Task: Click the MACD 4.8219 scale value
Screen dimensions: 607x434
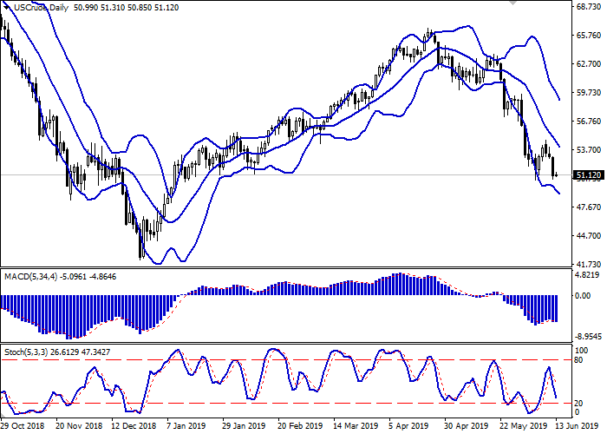Action: coord(587,274)
